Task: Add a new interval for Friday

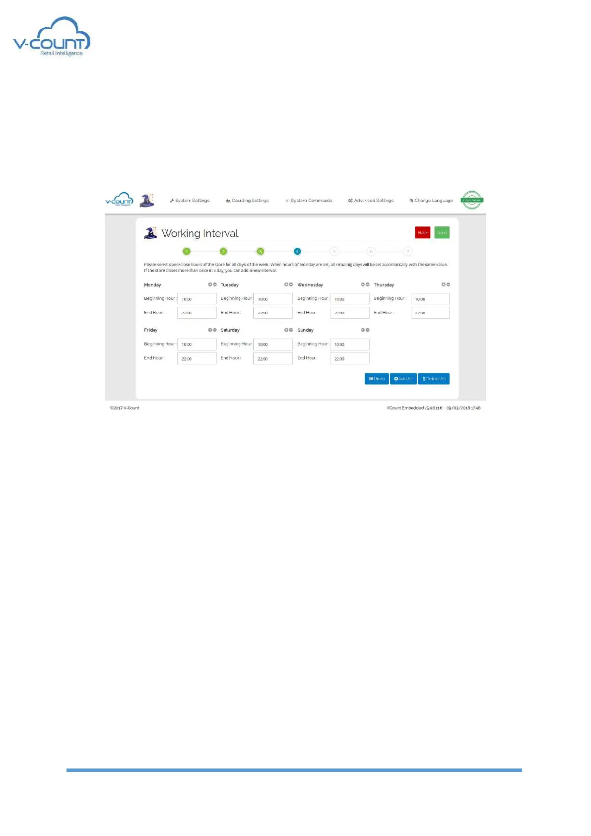Action: pyautogui.click(x=210, y=330)
